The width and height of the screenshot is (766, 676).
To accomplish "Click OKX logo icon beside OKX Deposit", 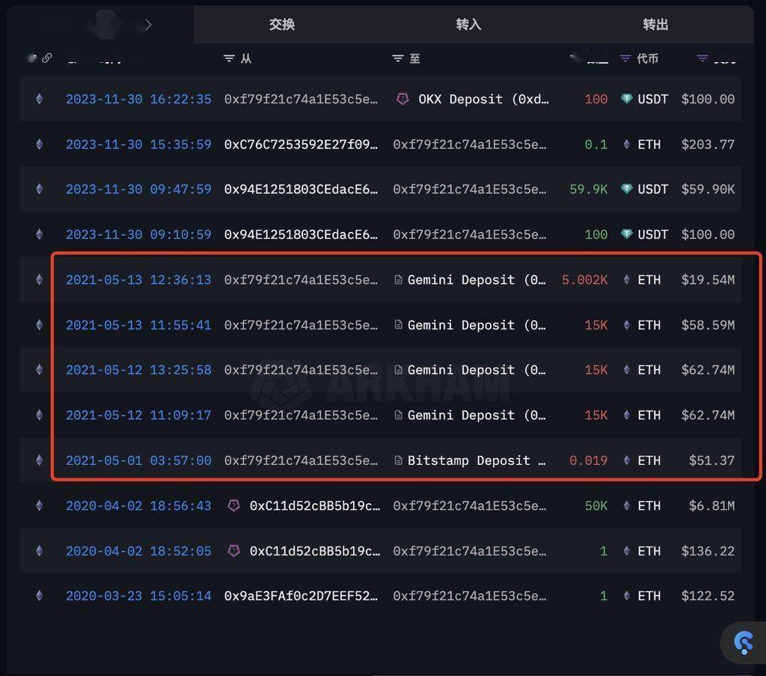I will click(x=402, y=100).
